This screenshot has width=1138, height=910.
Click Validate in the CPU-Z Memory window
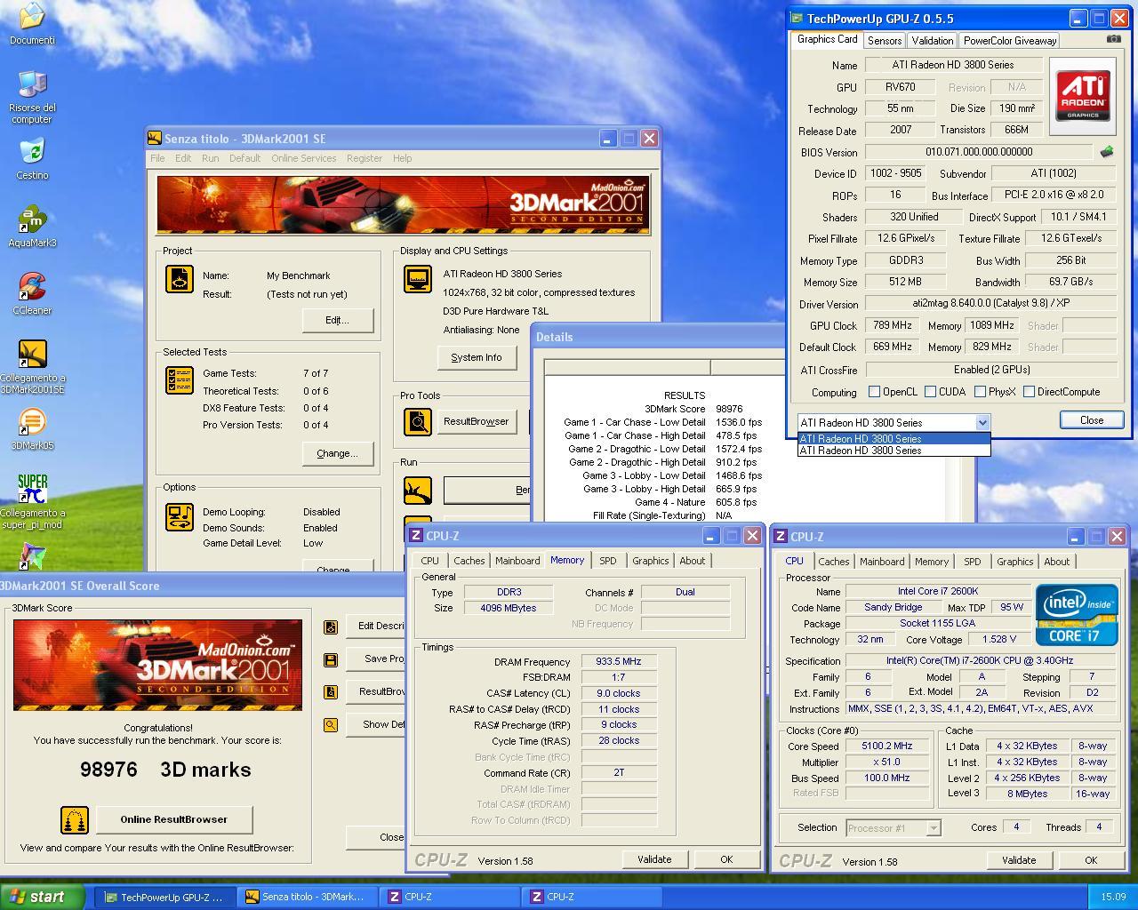coord(654,859)
